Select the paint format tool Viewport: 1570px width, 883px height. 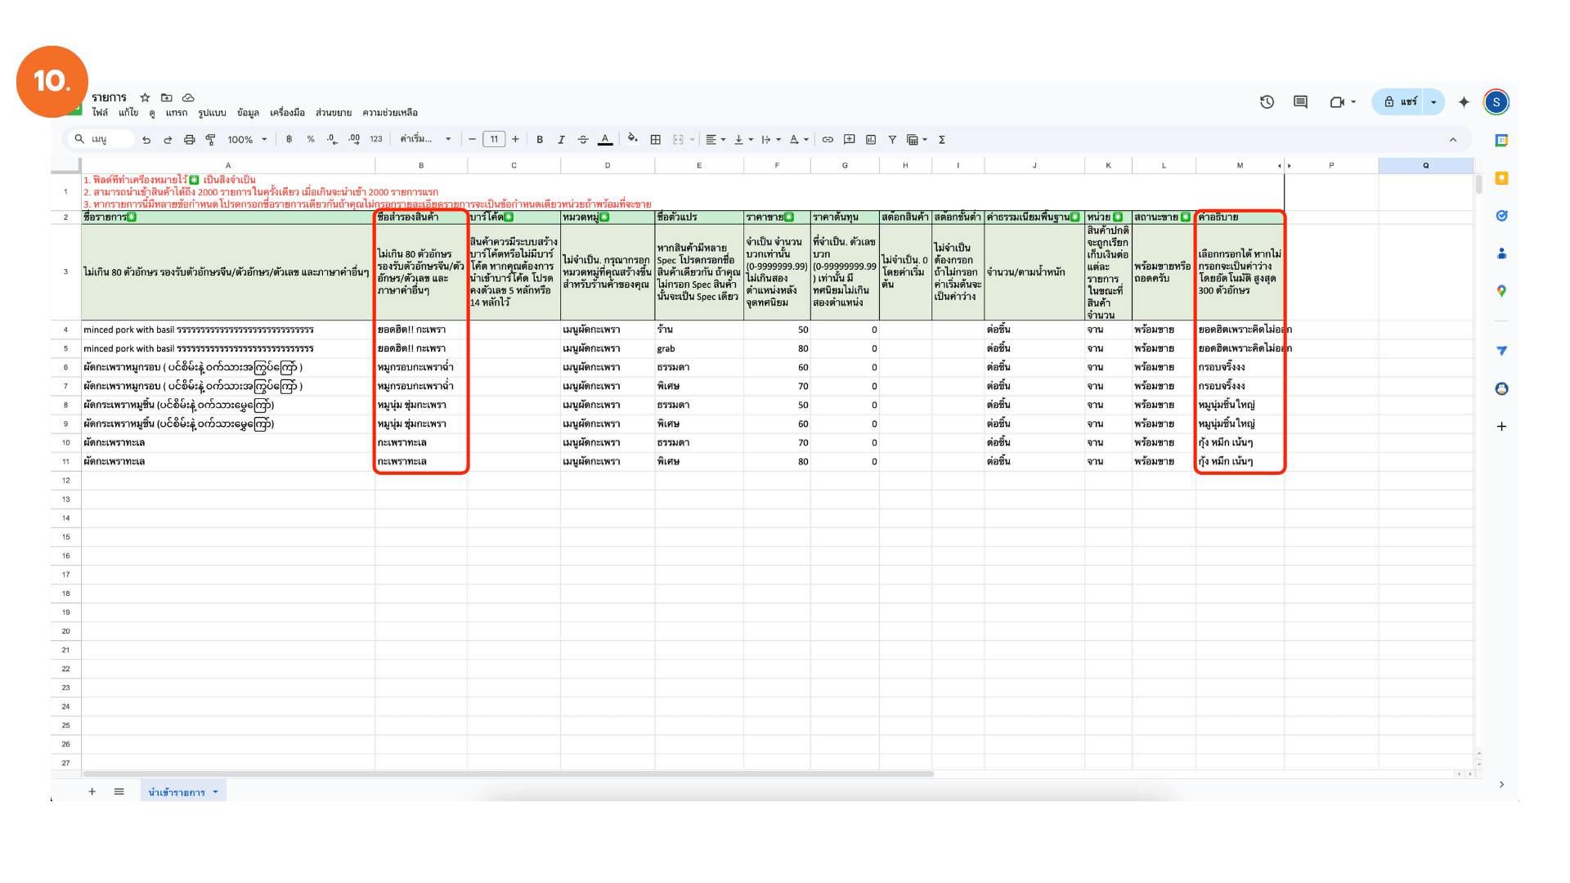coord(210,140)
